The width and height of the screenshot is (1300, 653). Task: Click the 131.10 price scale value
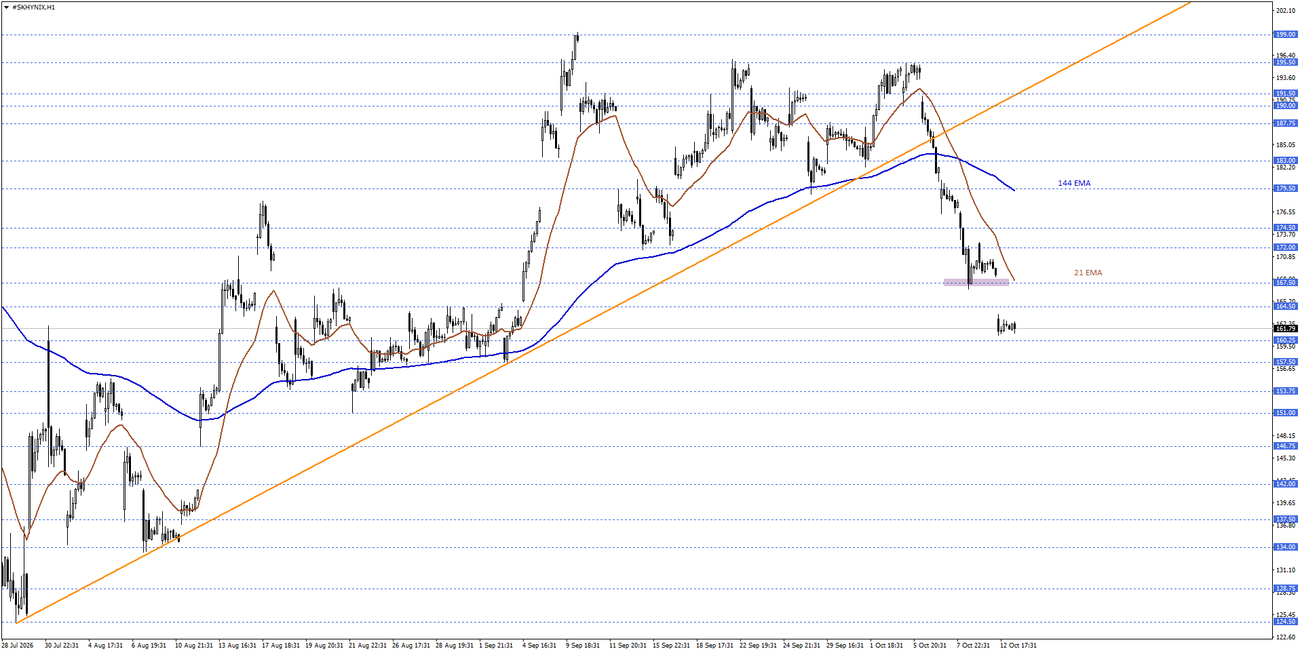(1286, 570)
